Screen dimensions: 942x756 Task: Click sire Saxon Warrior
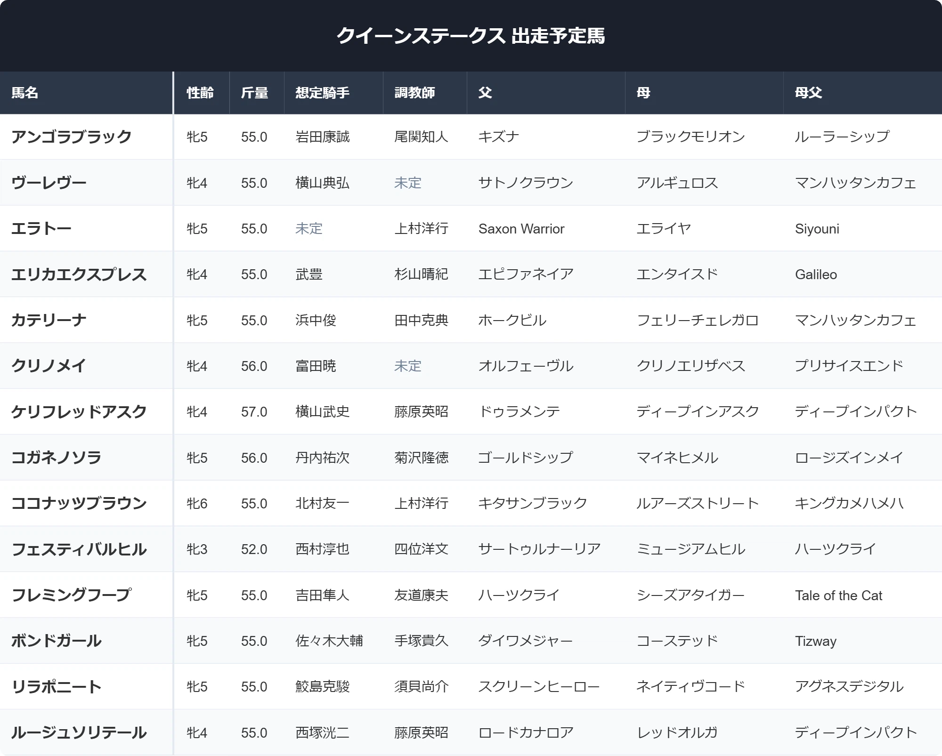521,229
